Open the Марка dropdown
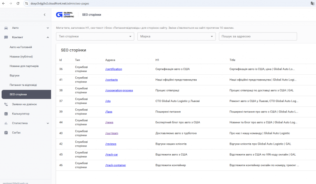This screenshot has width=316, height=184. [x=177, y=37]
